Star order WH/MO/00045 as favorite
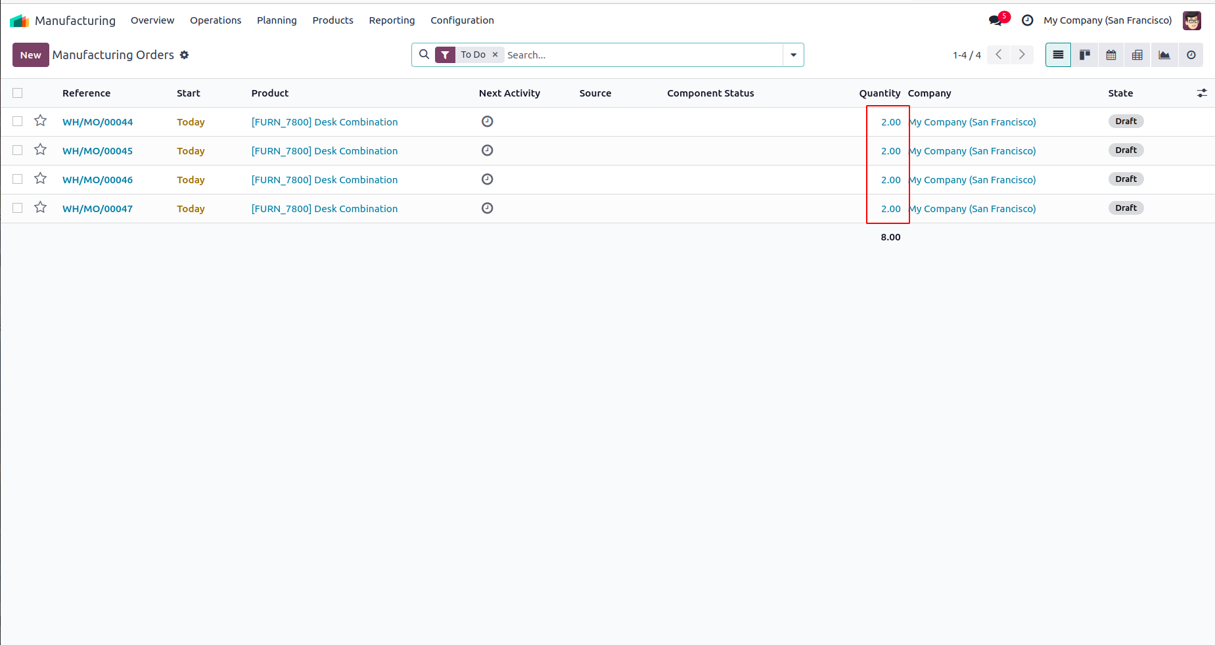 pos(41,150)
